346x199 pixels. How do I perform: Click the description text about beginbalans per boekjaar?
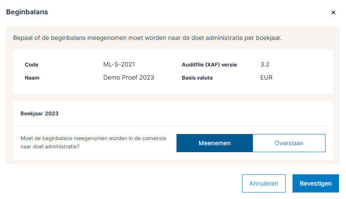pyautogui.click(x=147, y=38)
